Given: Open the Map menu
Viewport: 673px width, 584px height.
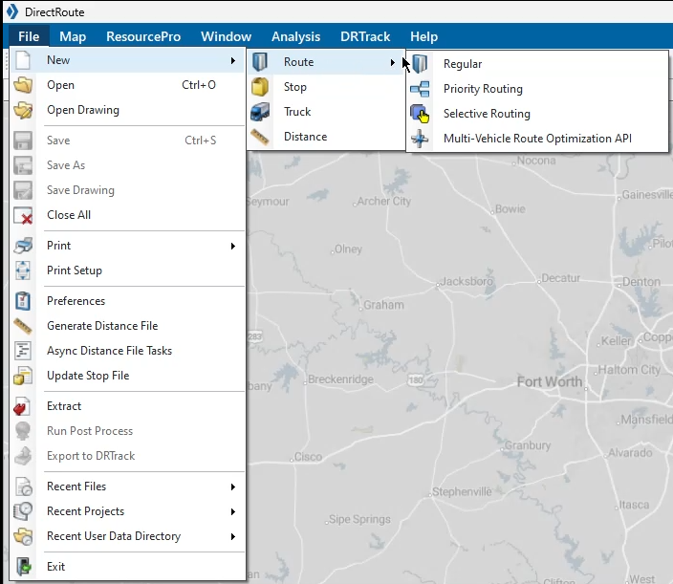Looking at the screenshot, I should (x=73, y=36).
